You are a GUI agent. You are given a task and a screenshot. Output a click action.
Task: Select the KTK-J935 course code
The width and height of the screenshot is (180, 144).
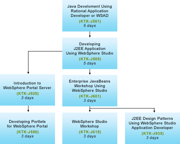click(x=153, y=134)
